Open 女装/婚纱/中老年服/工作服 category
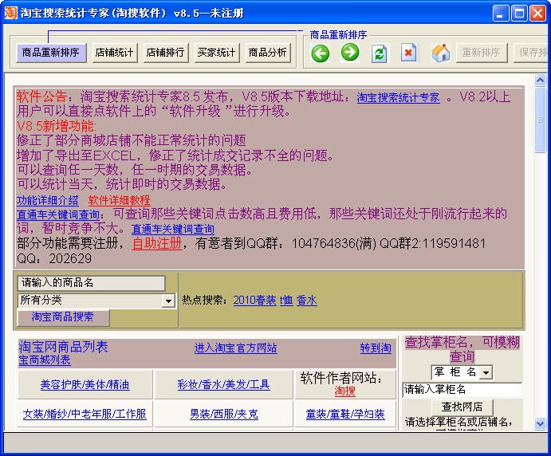Viewport: 551px width, 456px height. click(x=85, y=414)
